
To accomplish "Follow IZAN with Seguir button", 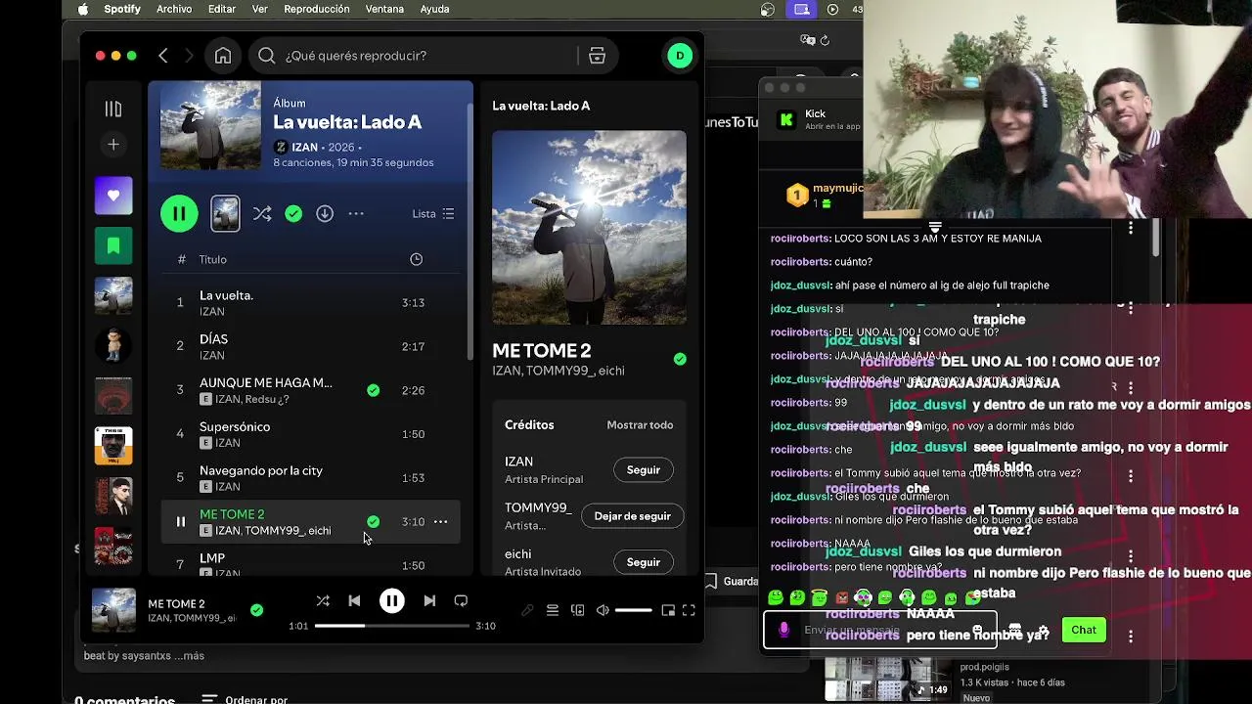I will (643, 470).
